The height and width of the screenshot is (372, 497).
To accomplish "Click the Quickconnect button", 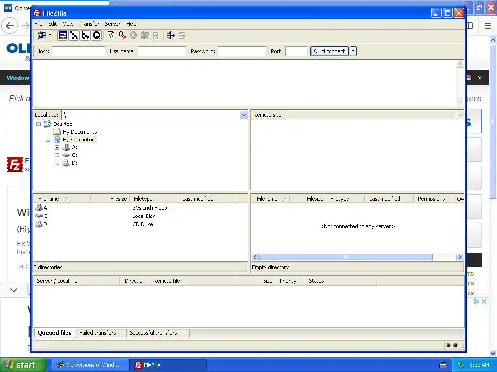I will pos(329,51).
